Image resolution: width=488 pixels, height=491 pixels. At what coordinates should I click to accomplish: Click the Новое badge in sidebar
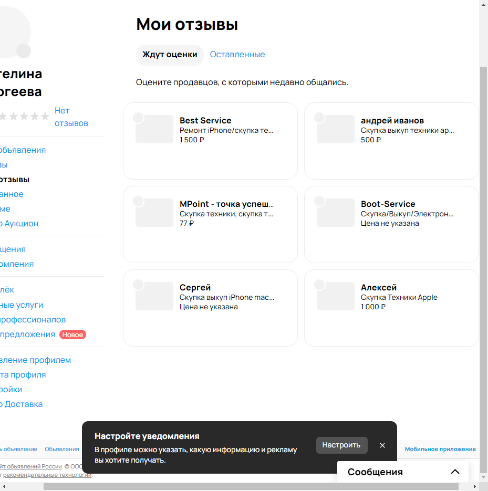point(72,335)
